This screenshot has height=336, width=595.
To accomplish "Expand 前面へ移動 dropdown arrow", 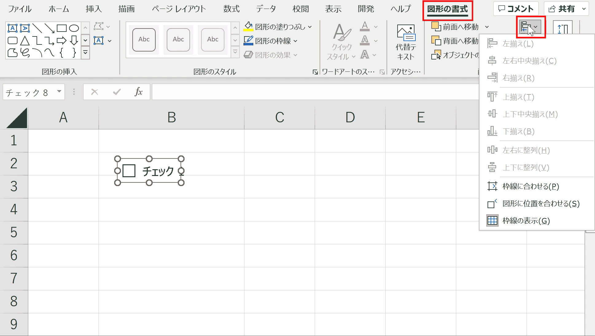I will 487,27.
